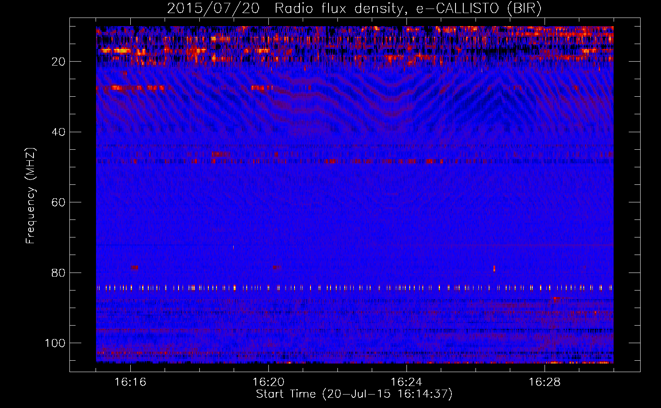
Task: Click the 80 MHz frequency tick label
Action: pos(59,273)
